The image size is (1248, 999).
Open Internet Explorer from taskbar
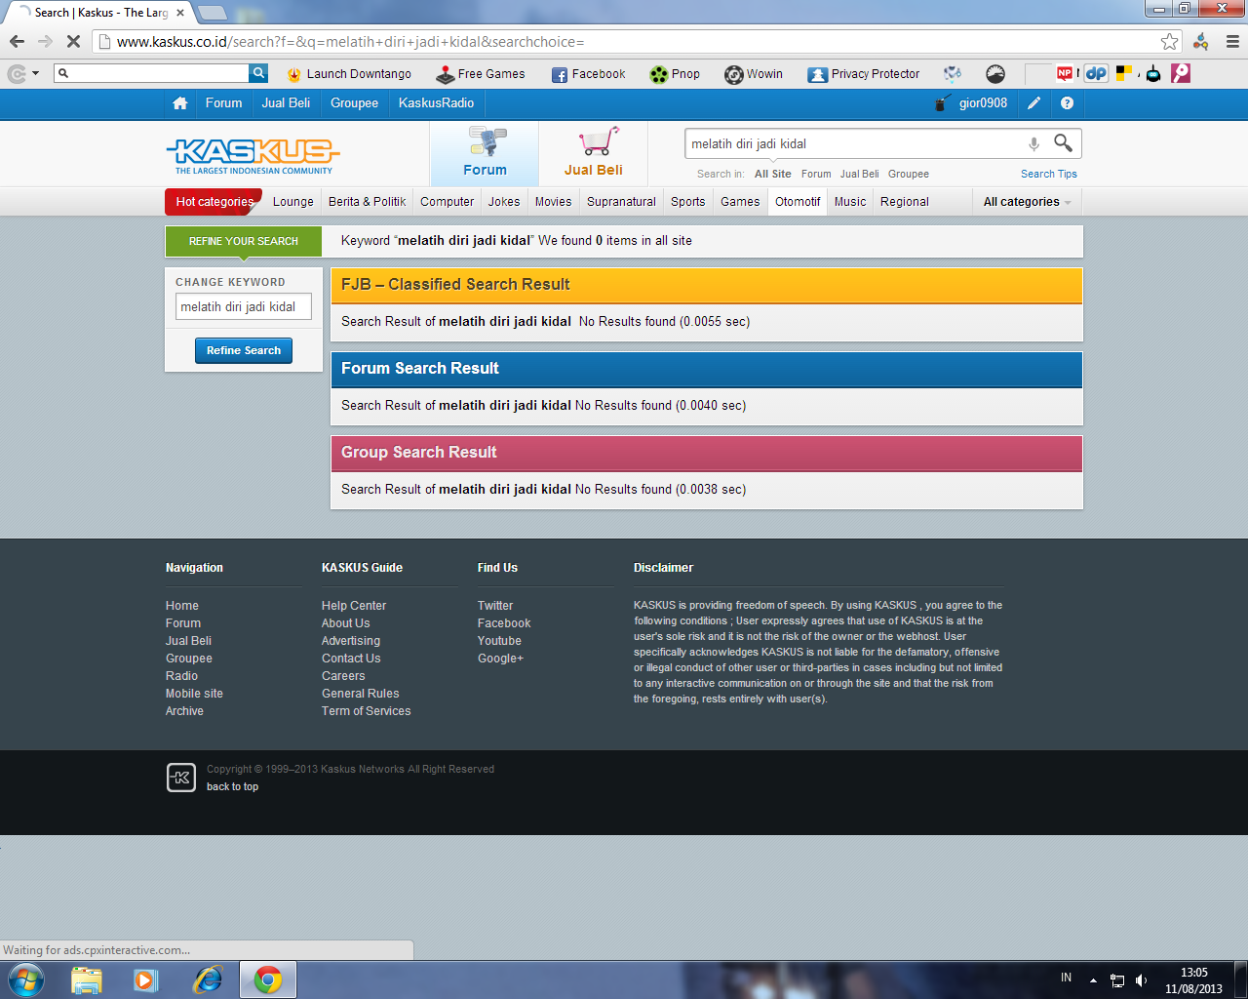coord(207,979)
